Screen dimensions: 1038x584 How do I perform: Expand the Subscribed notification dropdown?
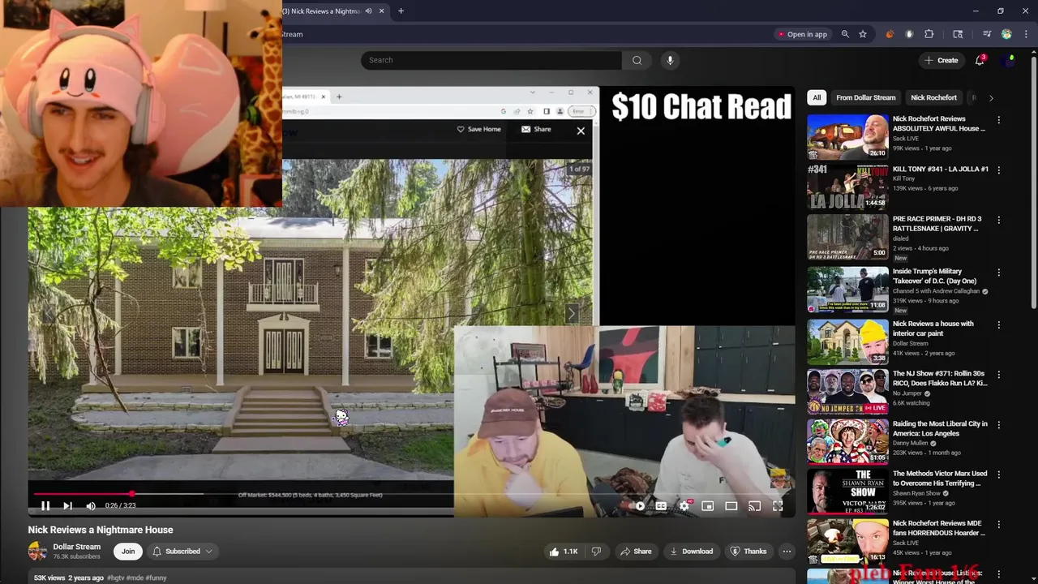[x=182, y=552]
